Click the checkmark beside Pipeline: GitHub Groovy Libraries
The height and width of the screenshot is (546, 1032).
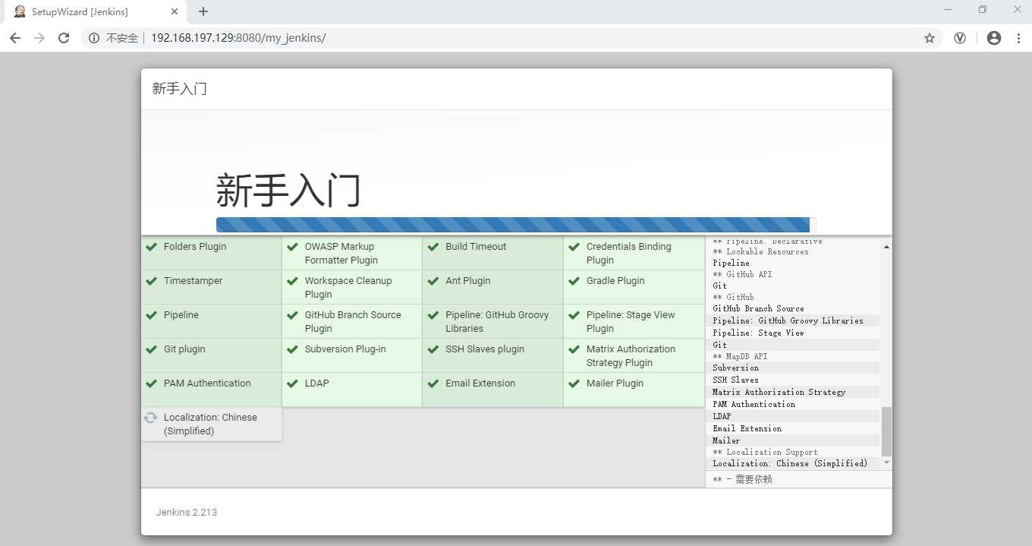pos(433,315)
